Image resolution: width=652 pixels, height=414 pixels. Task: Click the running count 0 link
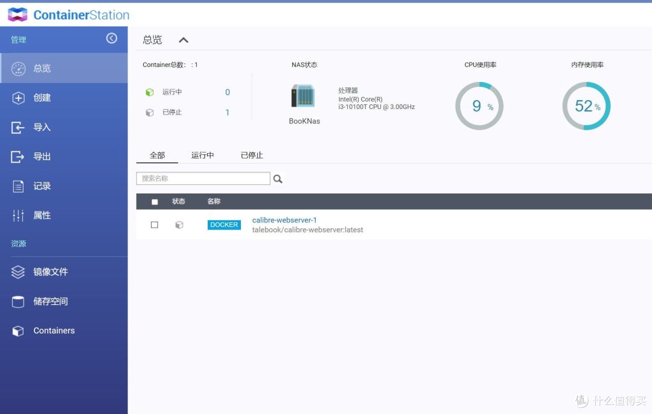tap(228, 92)
